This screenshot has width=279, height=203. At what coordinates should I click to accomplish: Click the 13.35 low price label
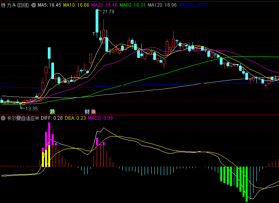pyautogui.click(x=31, y=108)
